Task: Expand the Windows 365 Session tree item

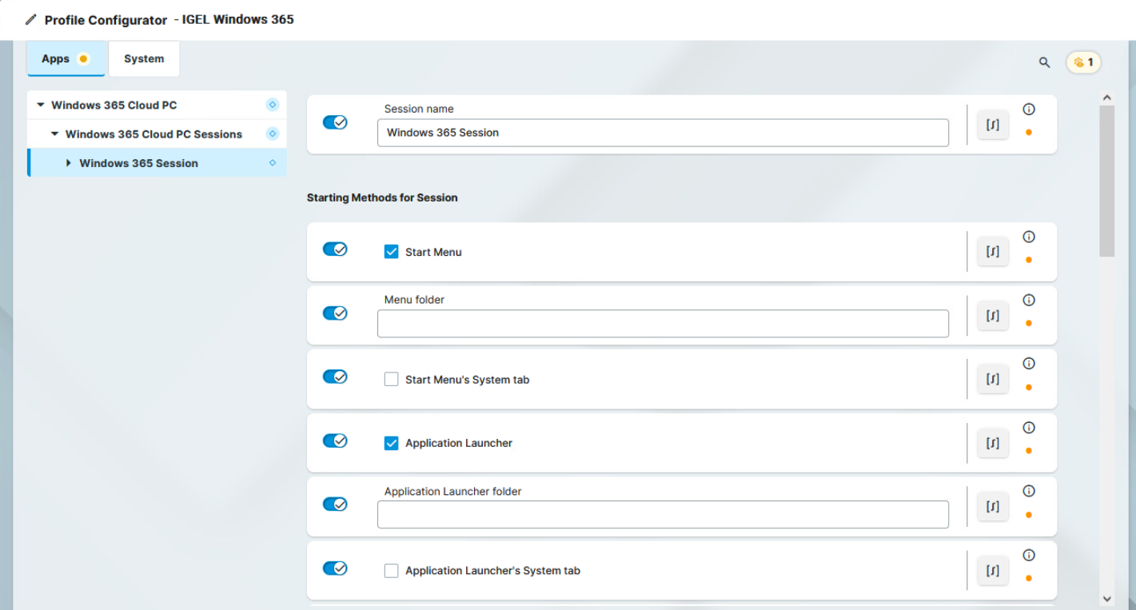Action: pyautogui.click(x=69, y=163)
